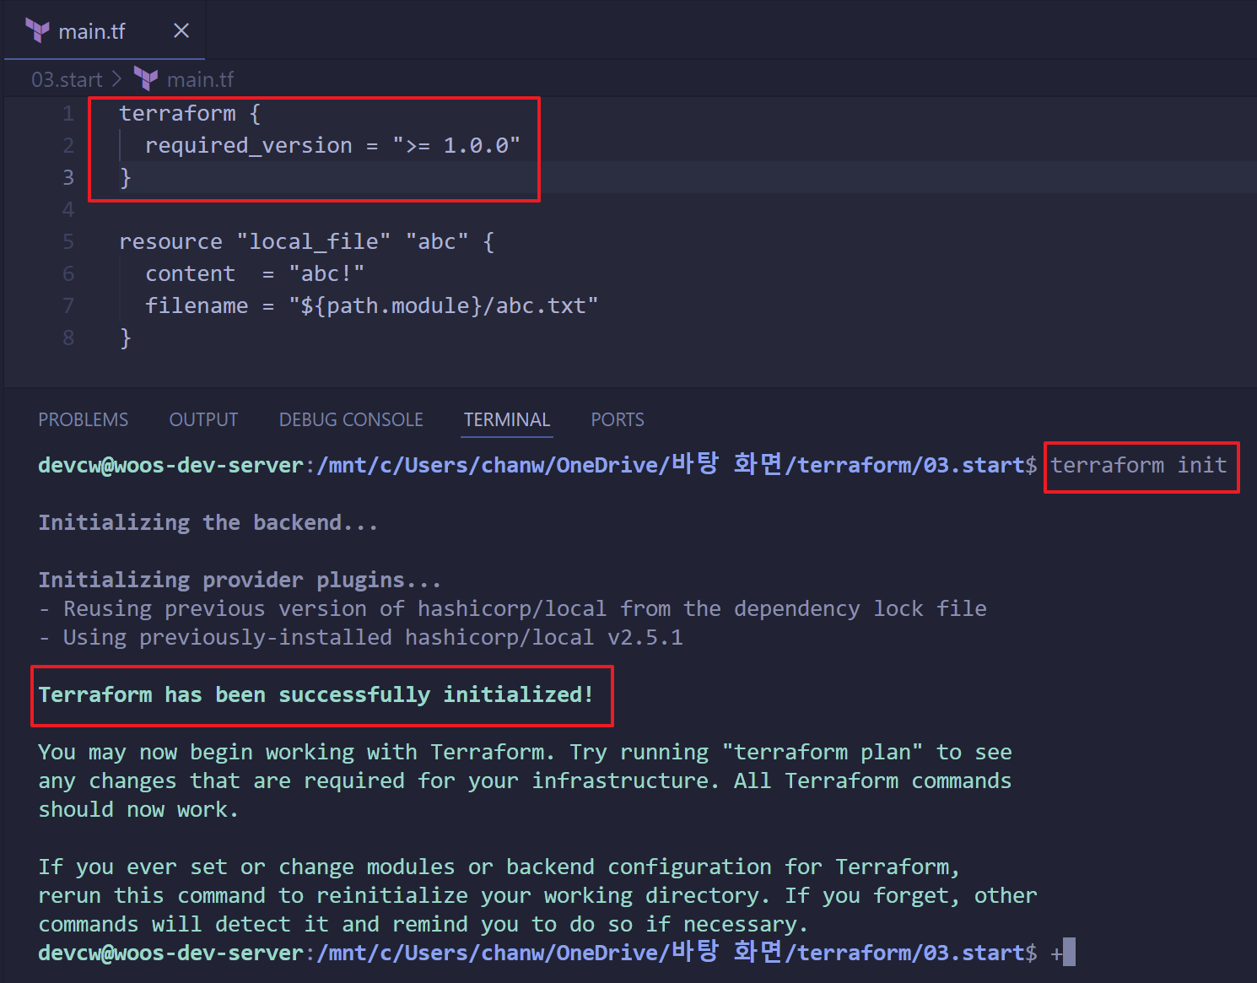The height and width of the screenshot is (983, 1257).
Task: Open the DEBUG CONSOLE tab
Action: [351, 419]
